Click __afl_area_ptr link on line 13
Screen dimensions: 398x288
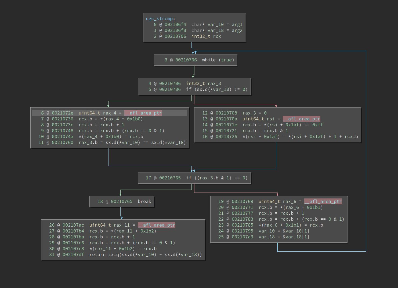pos(302,119)
